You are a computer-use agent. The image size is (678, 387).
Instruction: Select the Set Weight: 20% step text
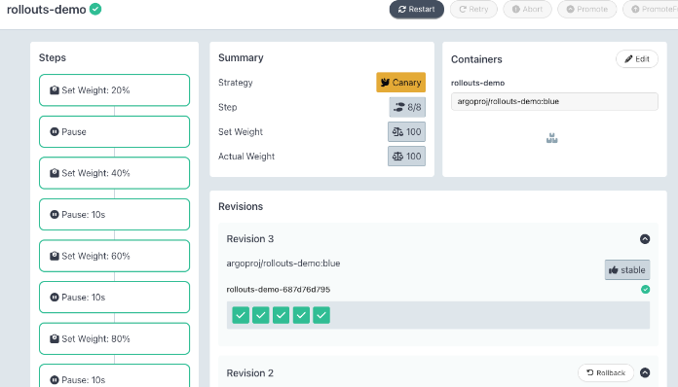[x=95, y=90]
